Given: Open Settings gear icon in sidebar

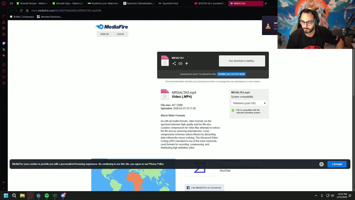Looking at the screenshot, I should tap(4, 83).
